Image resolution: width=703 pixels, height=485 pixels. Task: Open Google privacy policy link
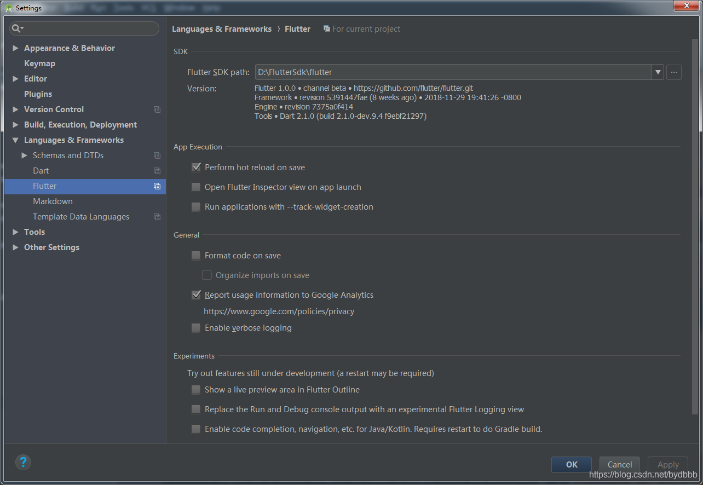click(x=279, y=311)
